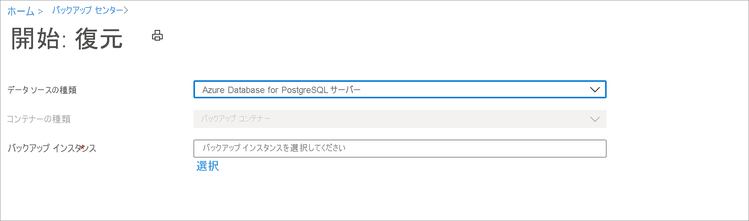This screenshot has height=221, width=749.
Task: Click the コンテナーの種類 label
Action: [x=39, y=119]
